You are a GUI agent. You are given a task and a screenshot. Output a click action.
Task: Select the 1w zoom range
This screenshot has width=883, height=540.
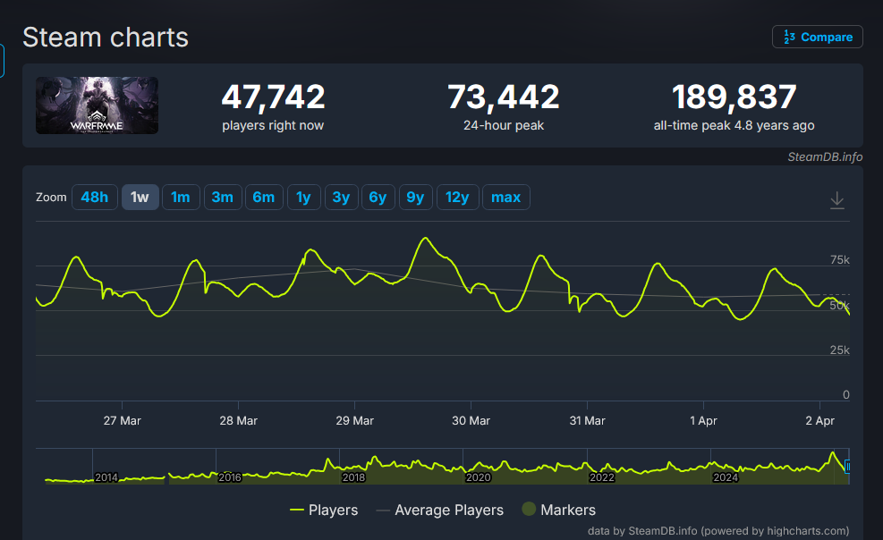(140, 197)
